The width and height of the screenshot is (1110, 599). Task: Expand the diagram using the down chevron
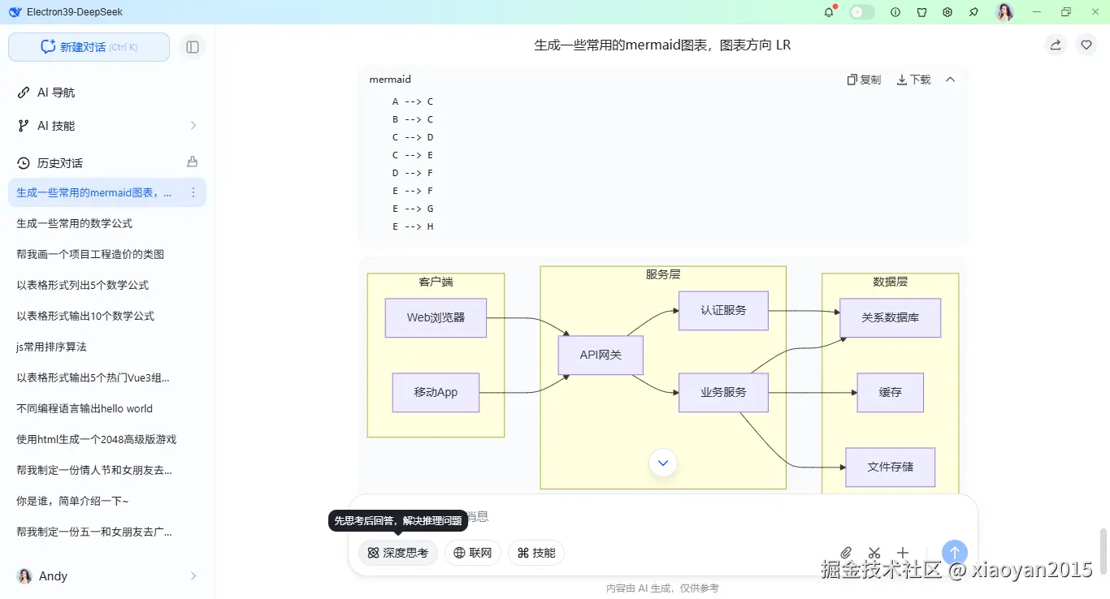click(x=662, y=463)
